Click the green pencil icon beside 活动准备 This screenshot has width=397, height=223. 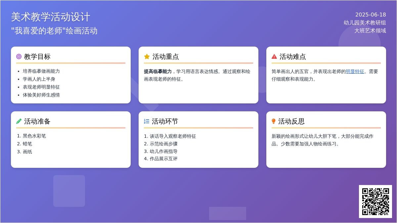point(19,121)
